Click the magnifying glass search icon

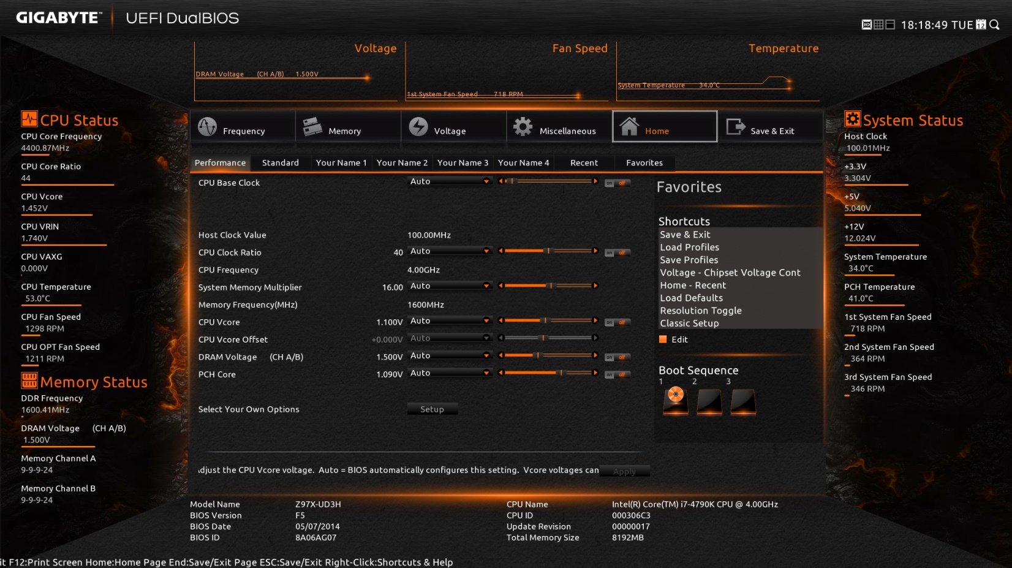click(x=994, y=25)
